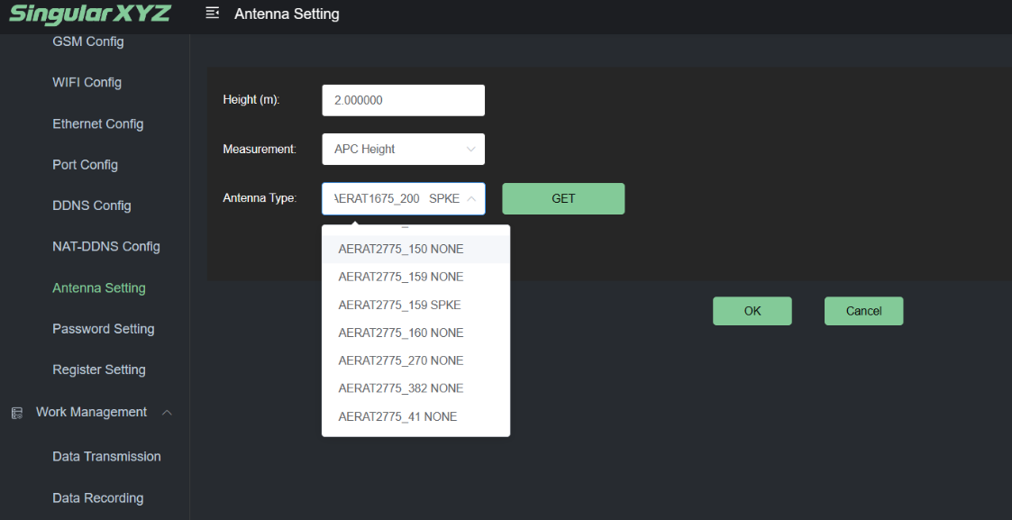Image resolution: width=1012 pixels, height=520 pixels.
Task: Open GSM Config in the sidebar
Action: click(87, 41)
